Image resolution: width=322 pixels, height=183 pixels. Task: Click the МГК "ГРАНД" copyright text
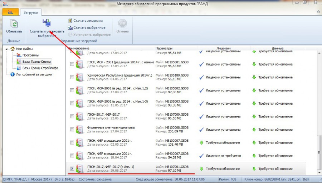39,179
